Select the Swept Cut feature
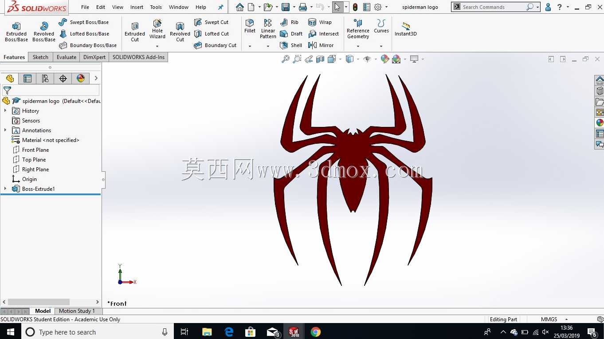The width and height of the screenshot is (604, 339). pos(211,22)
